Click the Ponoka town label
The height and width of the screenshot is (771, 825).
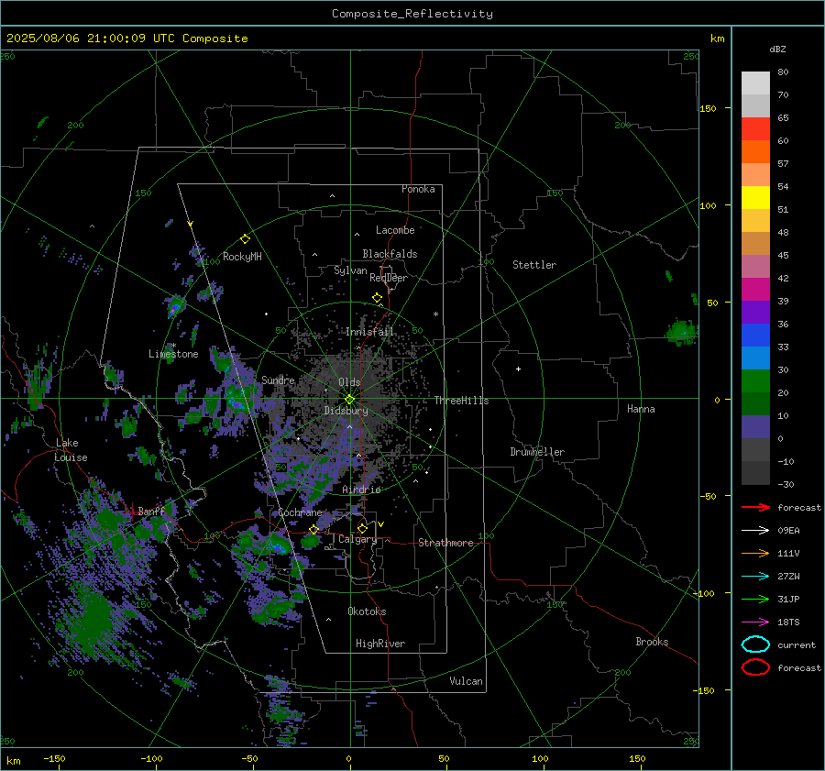[x=418, y=189]
